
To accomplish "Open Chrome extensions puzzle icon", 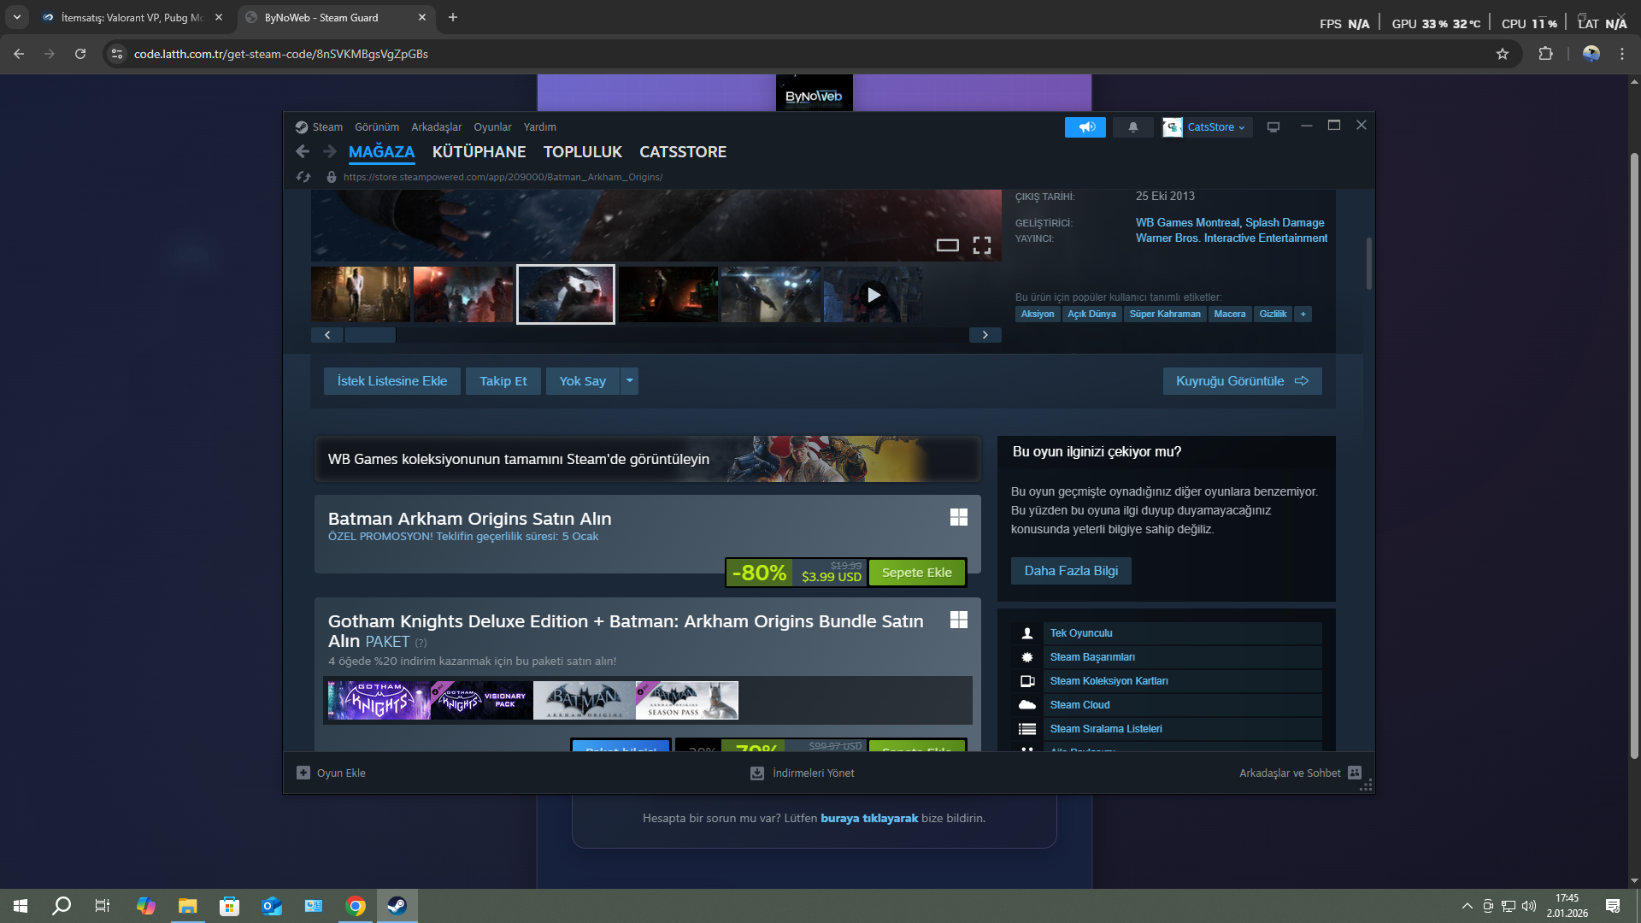I will pyautogui.click(x=1545, y=54).
